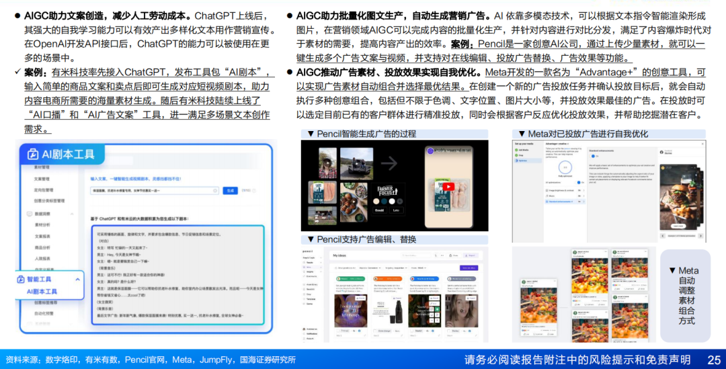The width and height of the screenshot is (726, 369).
Task: Play the truck video thumbnail
Action: [x=356, y=163]
